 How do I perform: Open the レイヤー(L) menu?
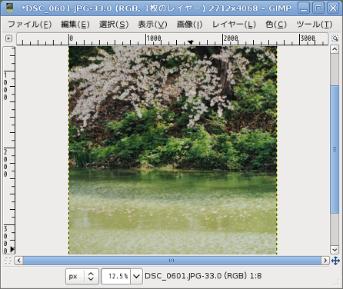point(234,25)
